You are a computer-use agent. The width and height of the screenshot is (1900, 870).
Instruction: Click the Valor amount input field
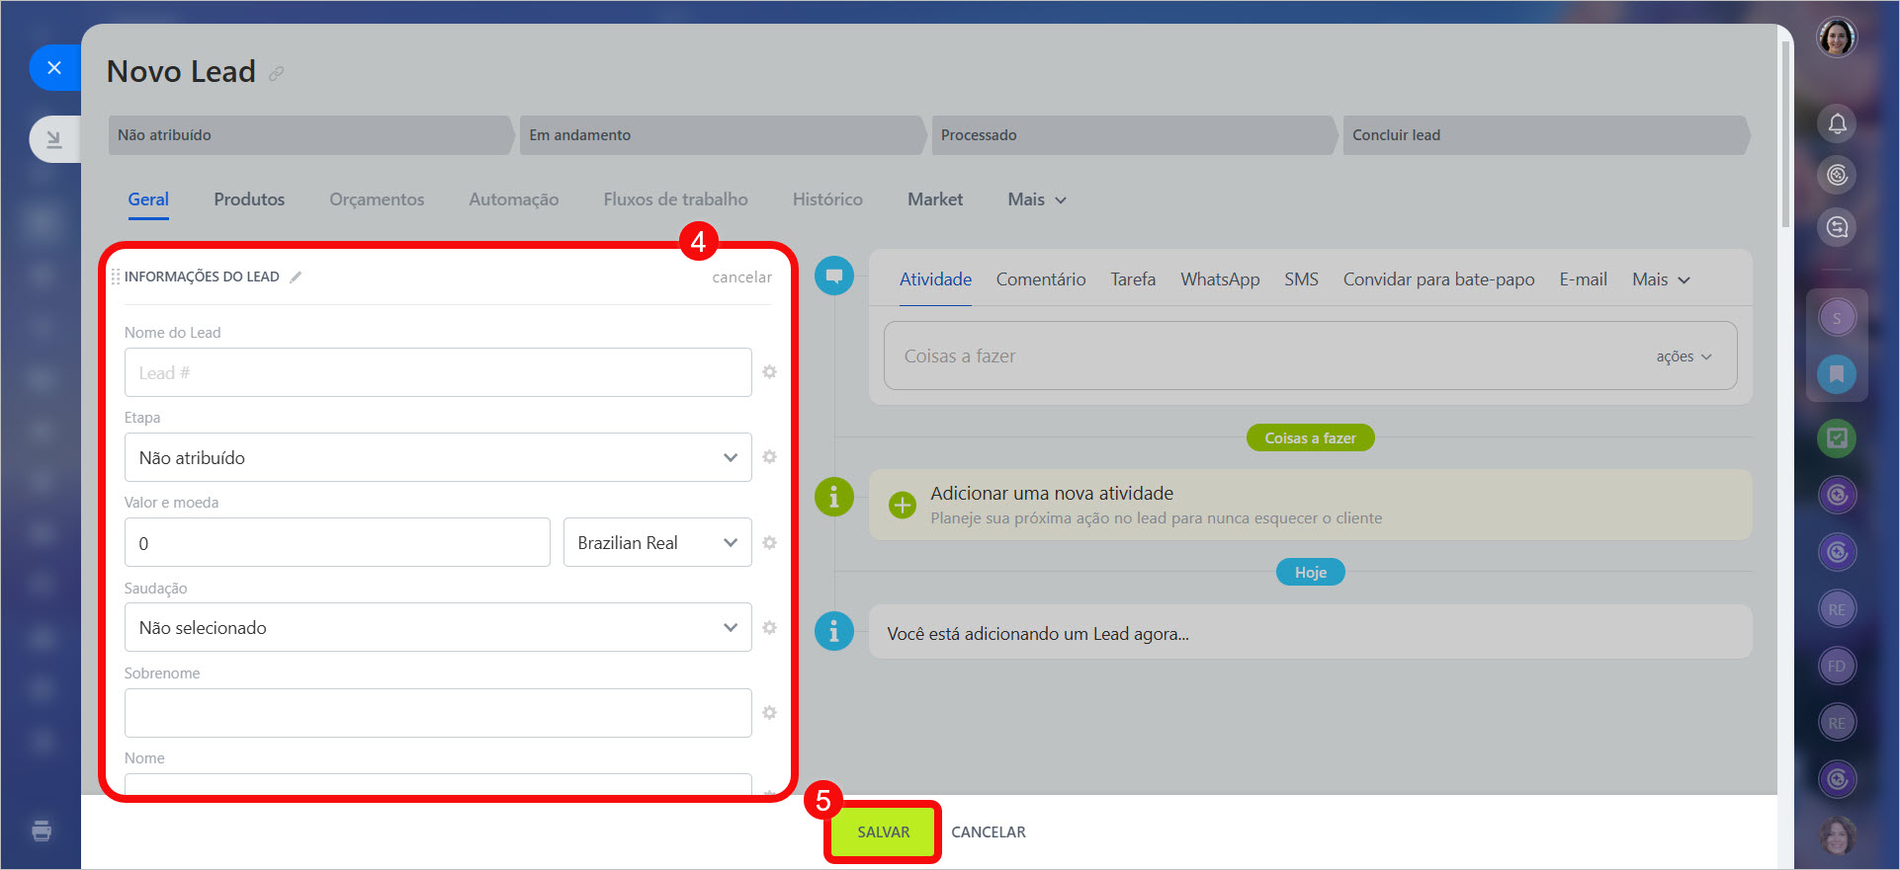pyautogui.click(x=337, y=542)
